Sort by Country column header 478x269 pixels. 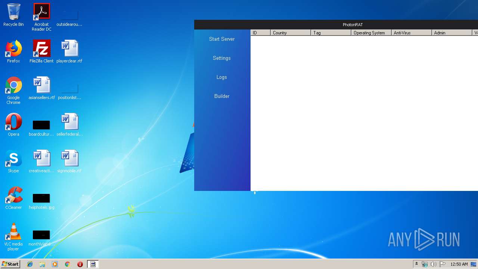[x=291, y=33]
